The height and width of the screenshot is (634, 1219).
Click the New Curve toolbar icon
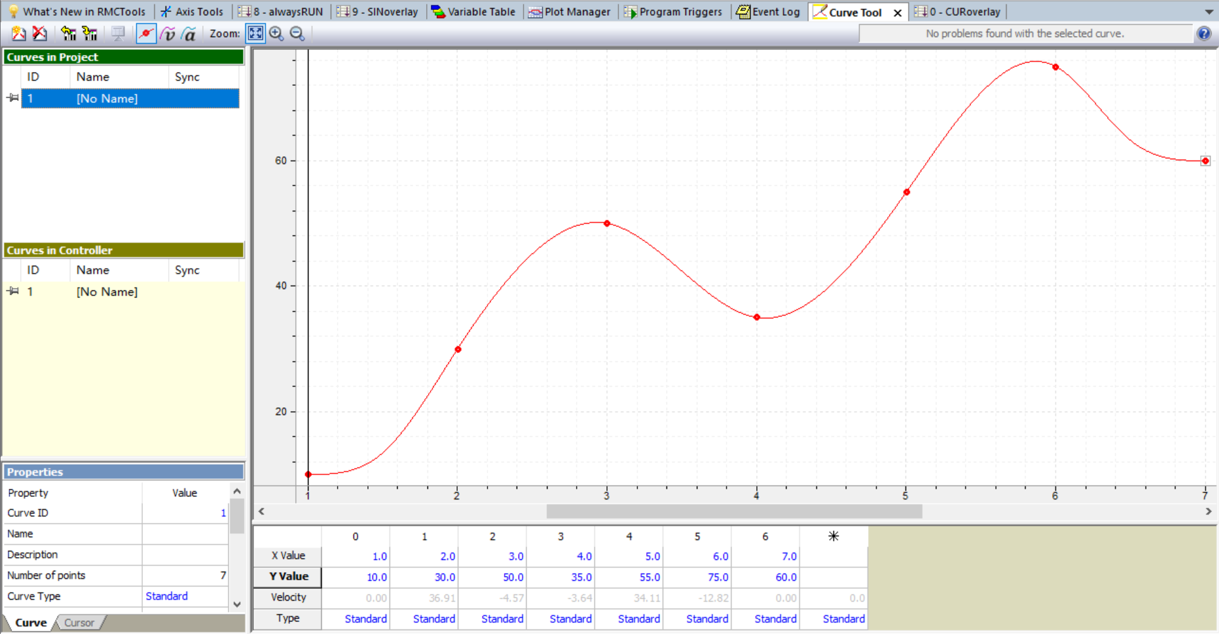18,33
